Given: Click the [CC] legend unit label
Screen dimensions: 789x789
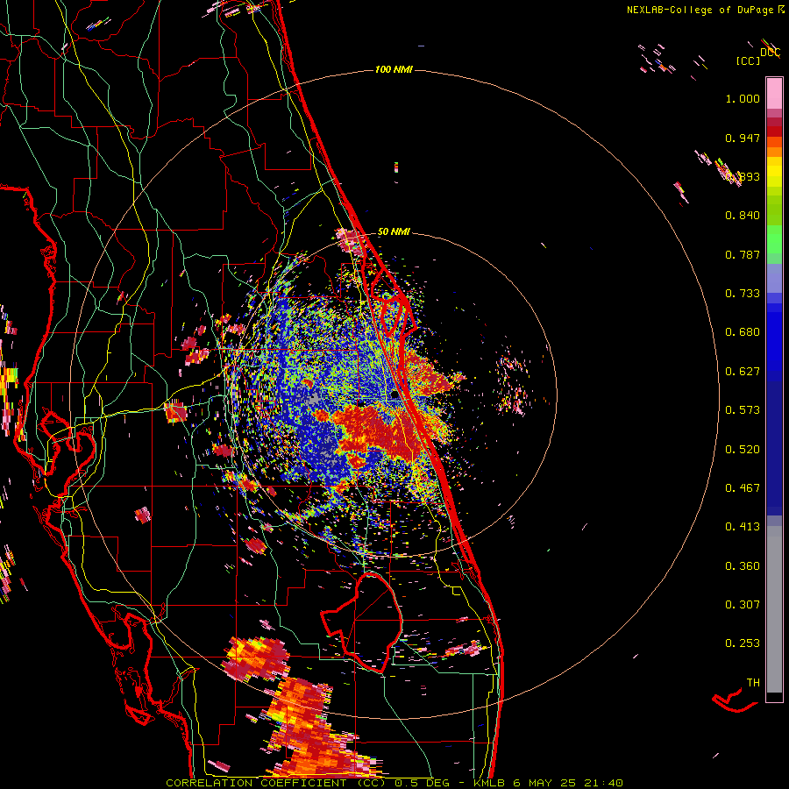Looking at the screenshot, I should coord(748,60).
